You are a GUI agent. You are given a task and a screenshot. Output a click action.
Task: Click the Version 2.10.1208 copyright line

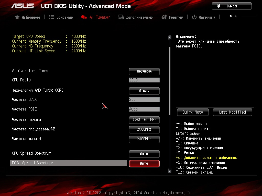(x=131, y=193)
